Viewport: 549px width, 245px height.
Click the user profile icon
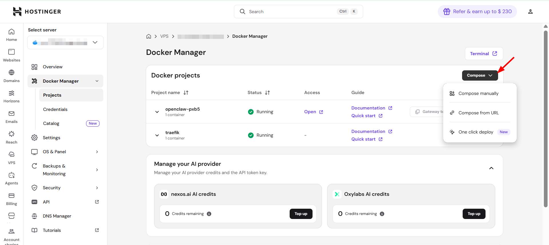click(x=530, y=11)
